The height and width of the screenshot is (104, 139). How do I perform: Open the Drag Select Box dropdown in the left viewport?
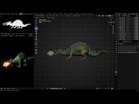point(21,36)
